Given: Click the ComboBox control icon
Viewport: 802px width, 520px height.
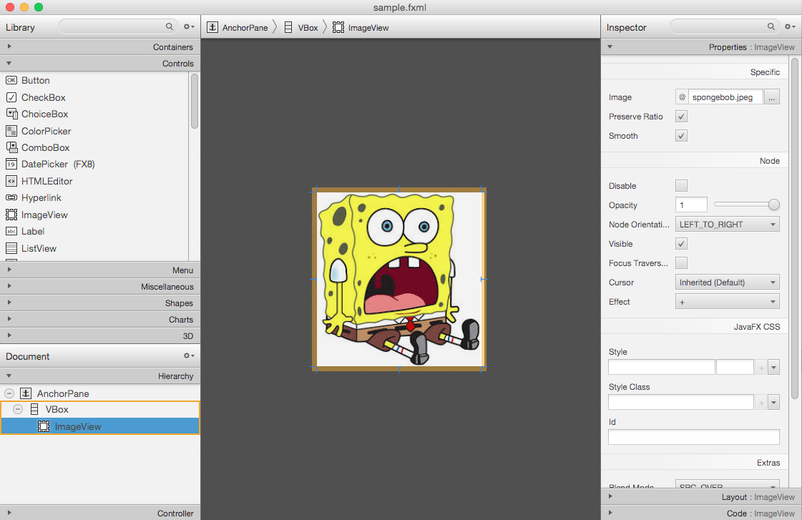Looking at the screenshot, I should pos(11,147).
